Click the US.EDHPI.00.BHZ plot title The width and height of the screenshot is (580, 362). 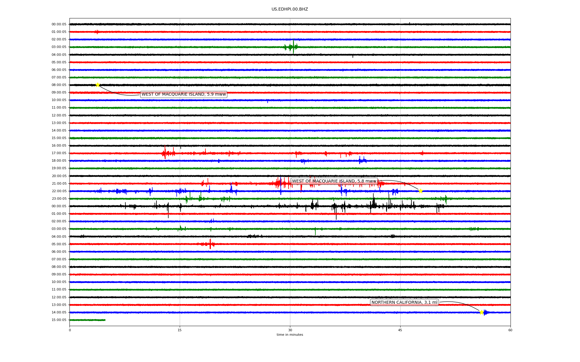[x=290, y=9]
